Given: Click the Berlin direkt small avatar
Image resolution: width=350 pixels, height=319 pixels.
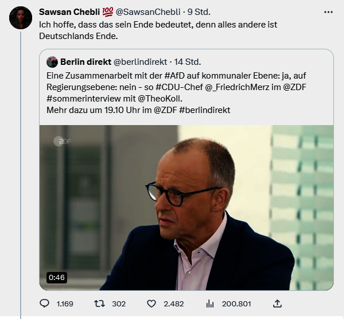Looking at the screenshot, I should (52, 62).
